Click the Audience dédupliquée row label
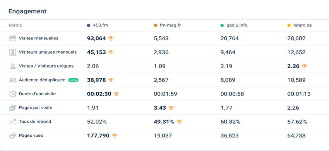This screenshot has width=329, height=151. pyautogui.click(x=42, y=80)
